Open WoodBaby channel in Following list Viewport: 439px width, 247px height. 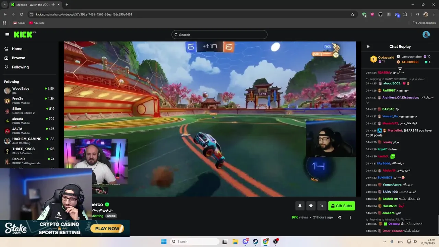click(29, 91)
